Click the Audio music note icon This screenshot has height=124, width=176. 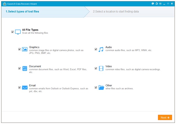[101, 50]
